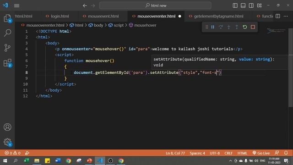The image size is (293, 165).
Task: Split the editor to the right
Action: (278, 16)
